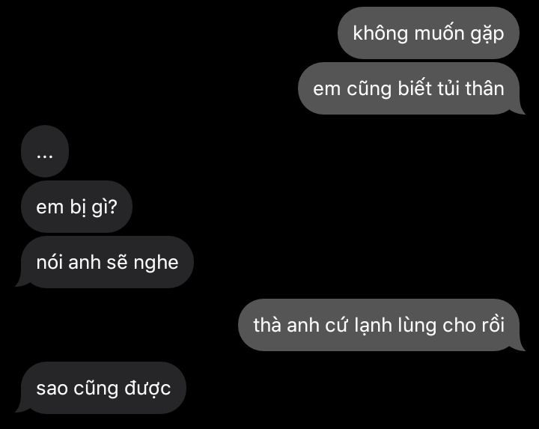Tap the "không muốn gặp" message bubble

428,33
